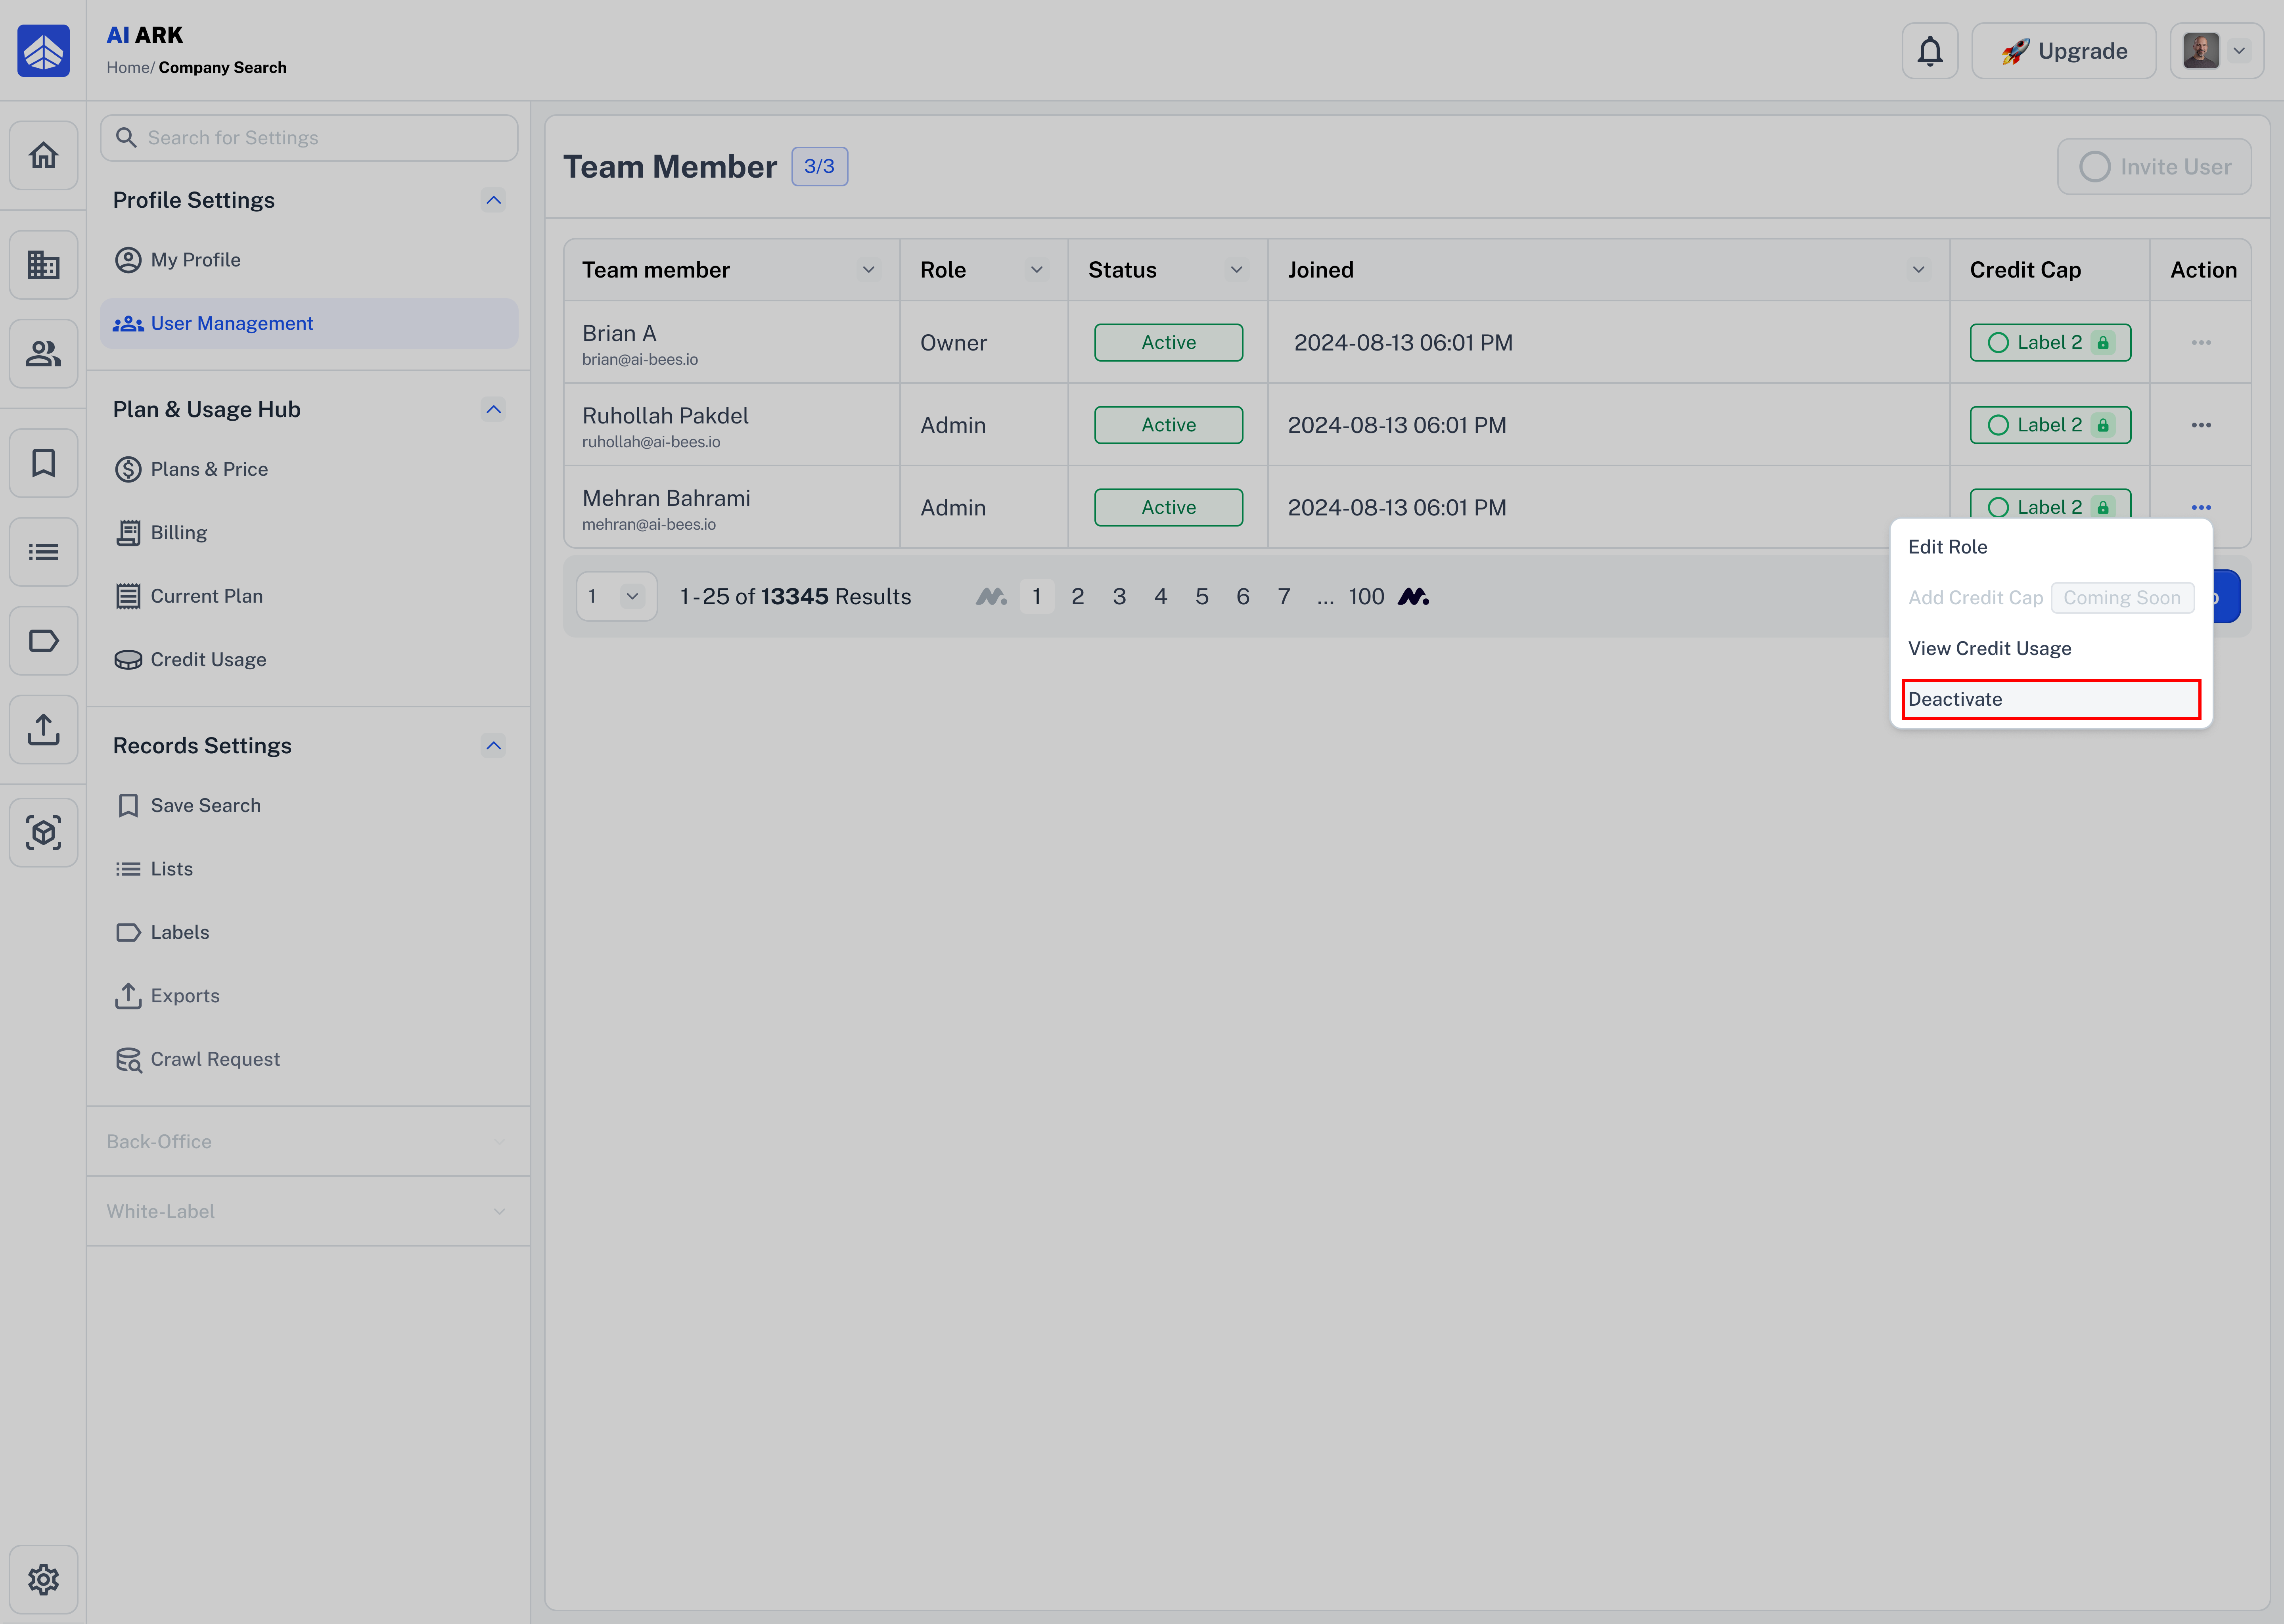The height and width of the screenshot is (1624, 2284).
Task: Open Exports settings in sidebar
Action: 309,996
